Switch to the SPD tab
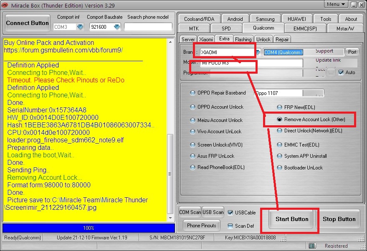This screenshot has height=251, width=367. pyautogui.click(x=226, y=28)
